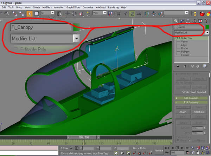
Task: Choose the Select Object arrow tool
Action: (30, 14)
